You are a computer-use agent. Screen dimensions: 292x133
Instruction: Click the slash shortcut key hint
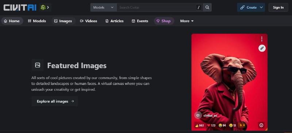(x=199, y=7)
